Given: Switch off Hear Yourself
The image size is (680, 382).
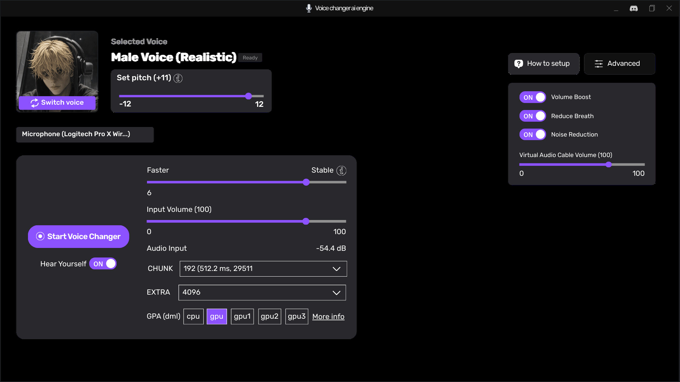Looking at the screenshot, I should tap(103, 264).
